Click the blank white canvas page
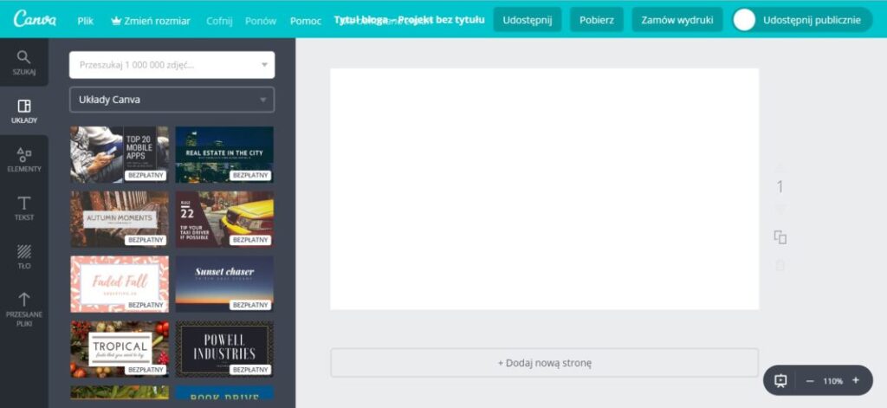The height and width of the screenshot is (408, 887). tap(544, 189)
